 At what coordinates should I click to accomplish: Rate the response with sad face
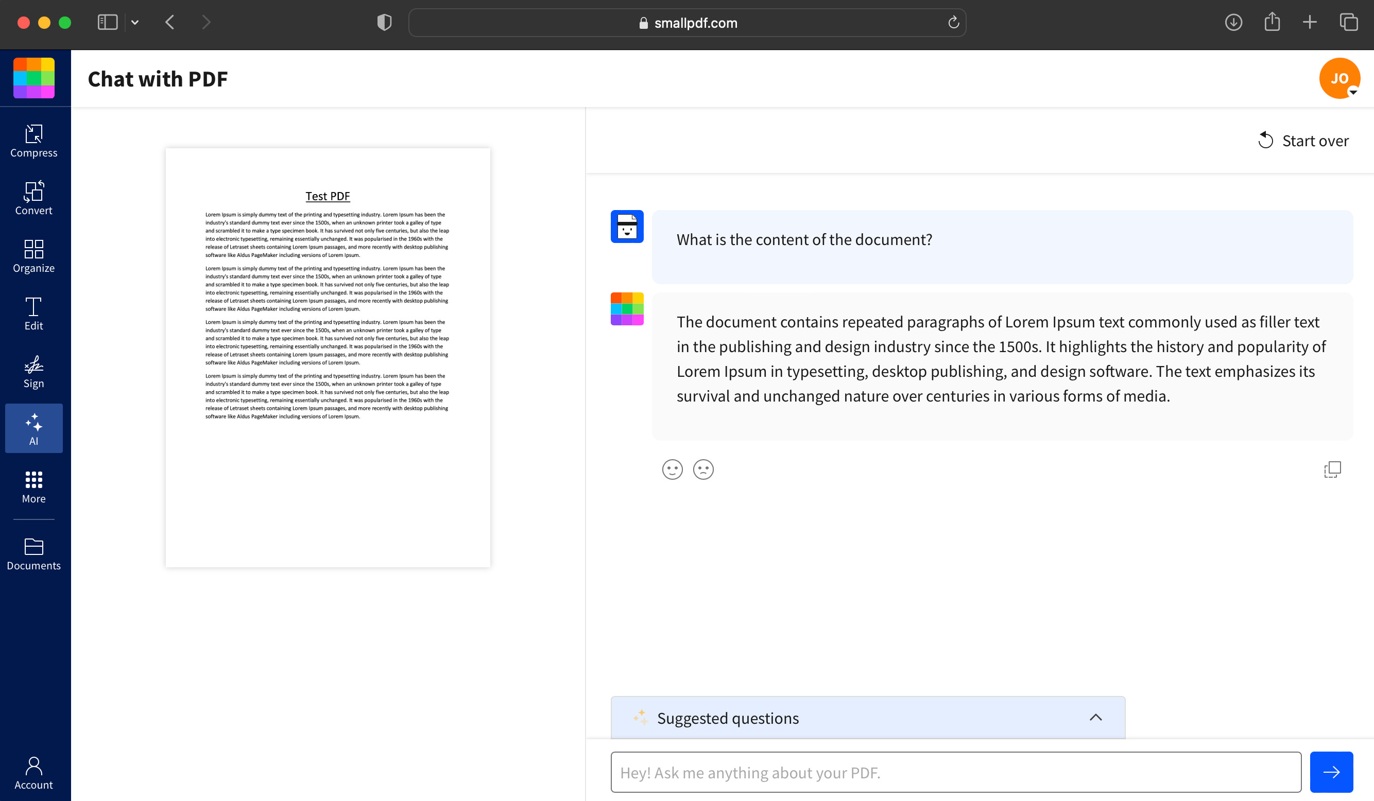click(703, 469)
